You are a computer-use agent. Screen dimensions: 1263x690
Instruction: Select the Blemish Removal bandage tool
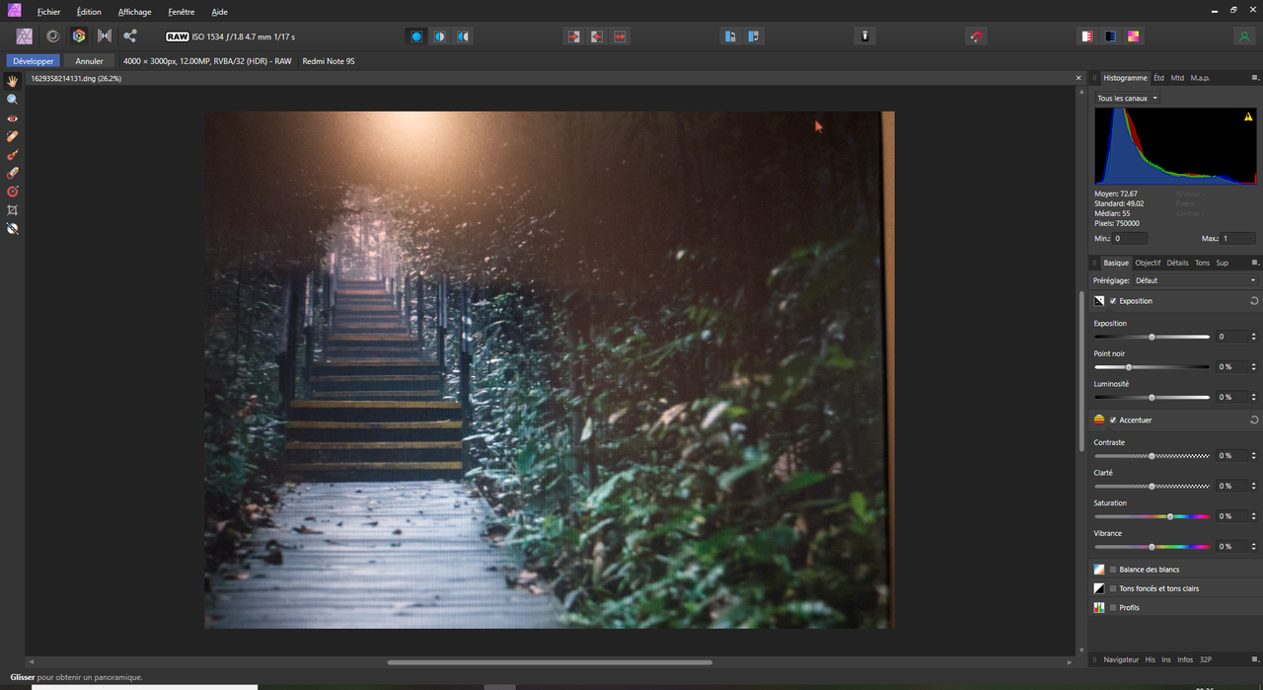[x=13, y=136]
